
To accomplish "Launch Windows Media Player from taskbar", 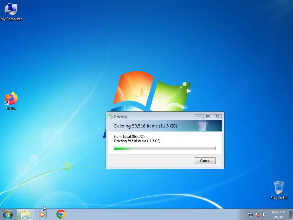I will (43, 214).
